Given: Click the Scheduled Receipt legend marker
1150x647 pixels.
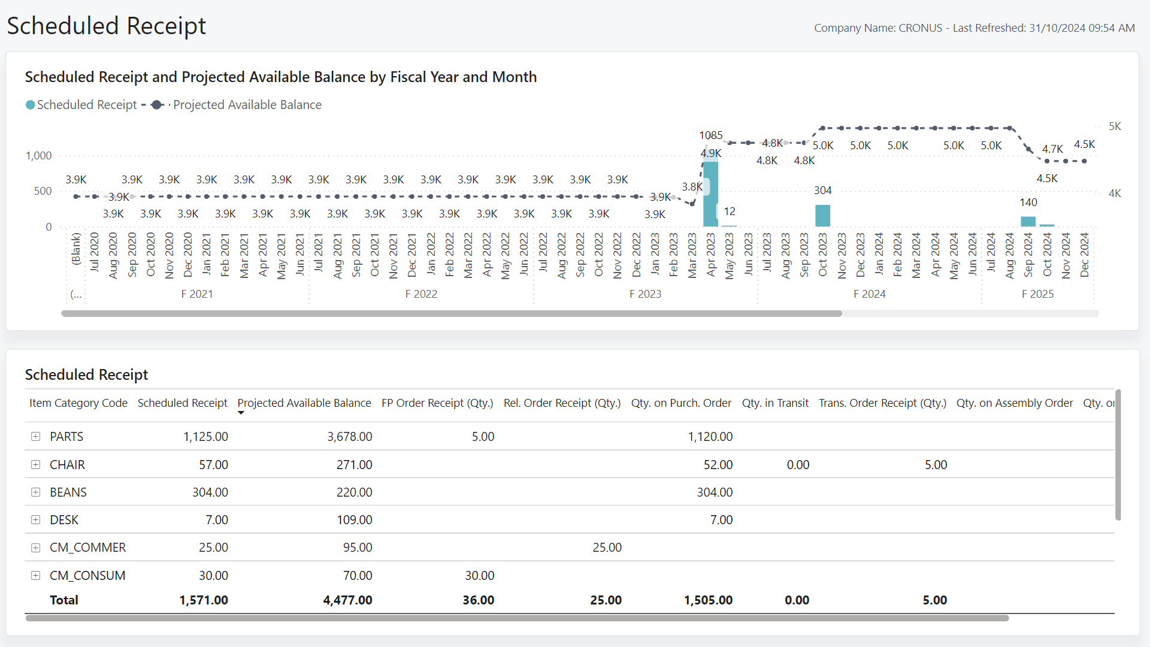Looking at the screenshot, I should (29, 104).
